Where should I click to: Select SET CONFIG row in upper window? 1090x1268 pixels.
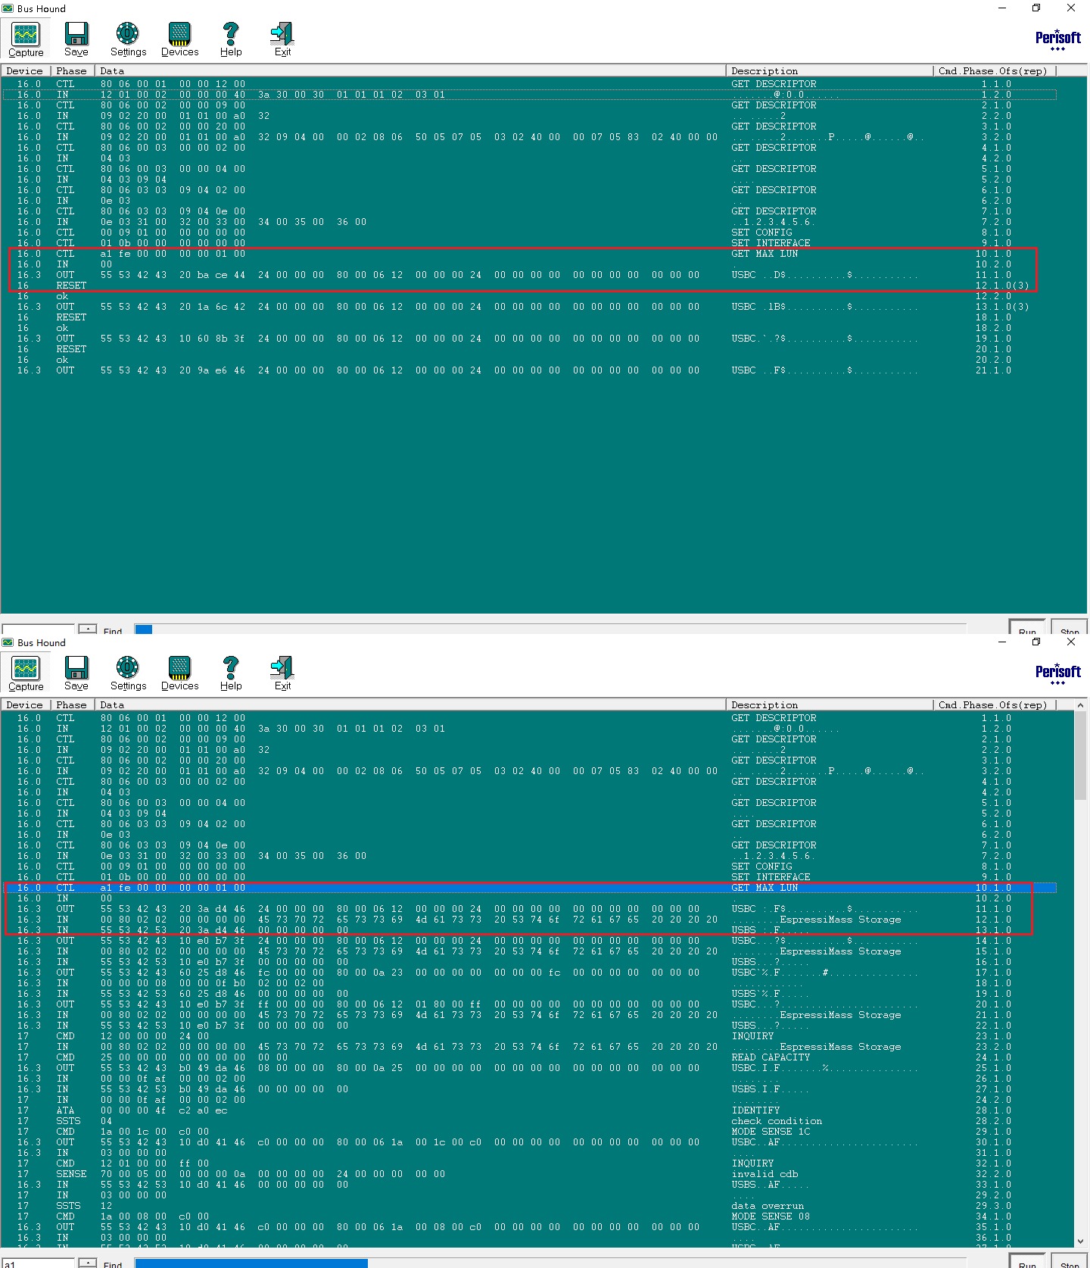click(x=528, y=233)
